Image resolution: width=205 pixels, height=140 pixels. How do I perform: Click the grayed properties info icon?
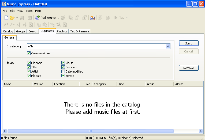click(x=85, y=18)
